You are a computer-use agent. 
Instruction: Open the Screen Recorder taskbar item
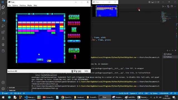(48, 97)
